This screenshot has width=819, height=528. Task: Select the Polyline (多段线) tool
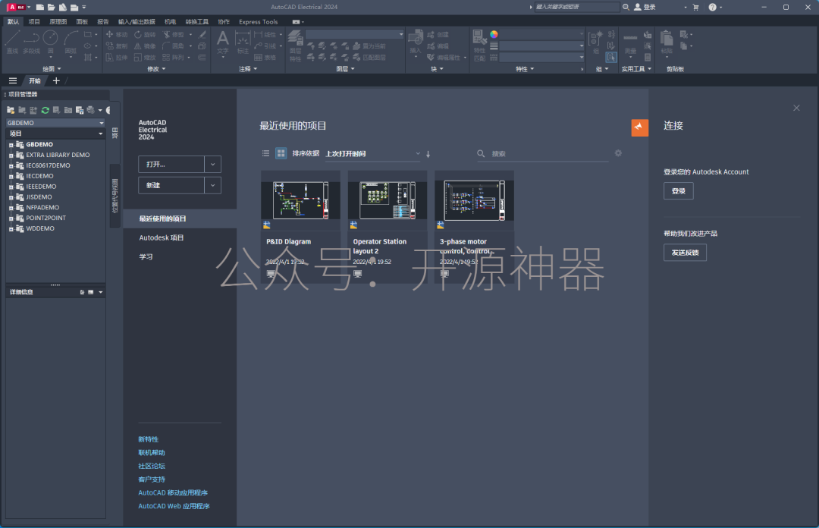click(x=31, y=42)
